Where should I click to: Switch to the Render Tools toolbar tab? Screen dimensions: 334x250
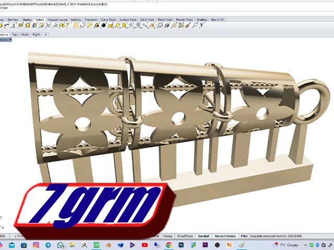(x=184, y=20)
